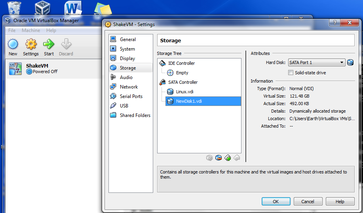The width and height of the screenshot is (363, 213).
Task: Click the Empty optical drive icon
Action: (170, 73)
